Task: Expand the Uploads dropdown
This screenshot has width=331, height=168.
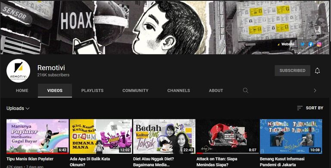Action: (x=18, y=108)
